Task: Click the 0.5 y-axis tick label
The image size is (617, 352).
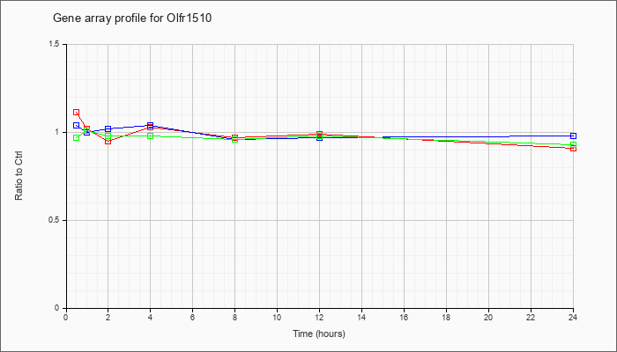Action: [x=56, y=220]
